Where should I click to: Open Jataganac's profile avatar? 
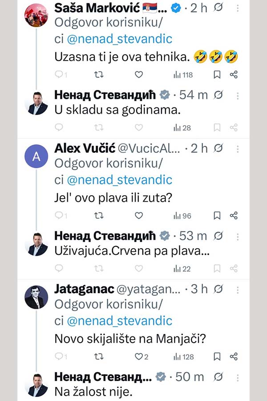36,297
